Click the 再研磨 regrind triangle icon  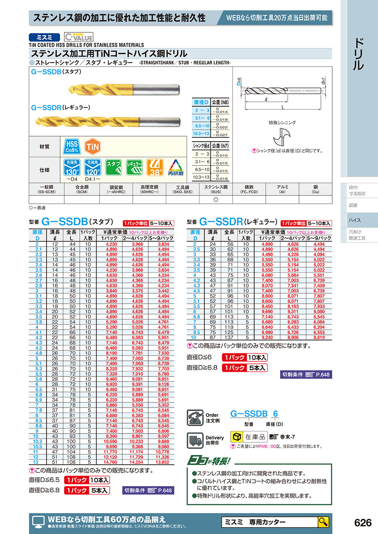tap(176, 168)
